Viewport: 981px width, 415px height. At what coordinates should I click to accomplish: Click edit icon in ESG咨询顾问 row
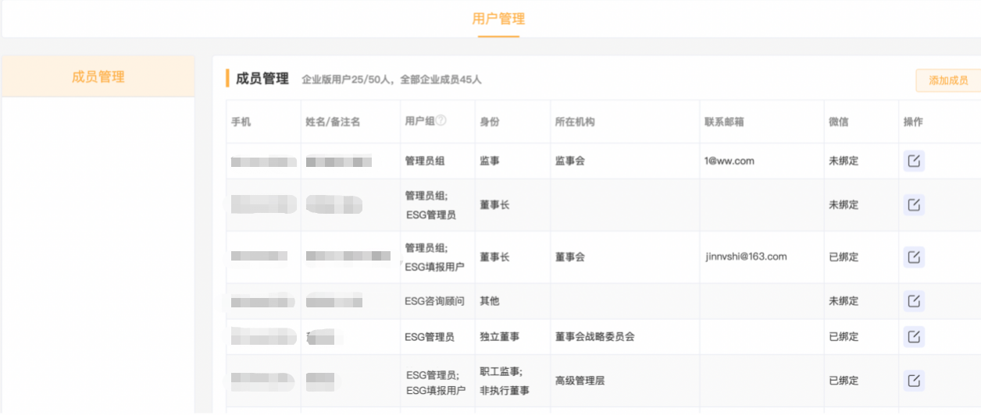914,301
